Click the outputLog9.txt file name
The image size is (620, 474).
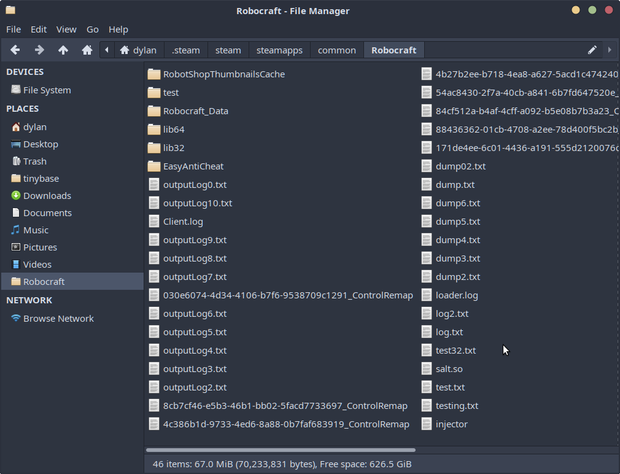(195, 240)
